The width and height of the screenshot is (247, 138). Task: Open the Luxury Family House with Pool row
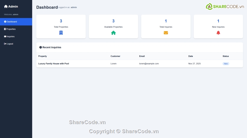(140, 64)
